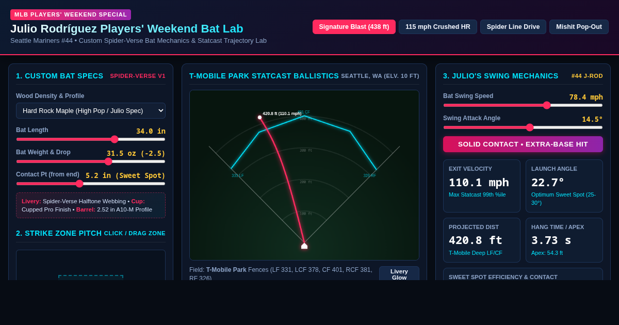Screen dimensions: 619x325
Task: Adjust the Swing Attack Angle slider
Action: point(523,127)
